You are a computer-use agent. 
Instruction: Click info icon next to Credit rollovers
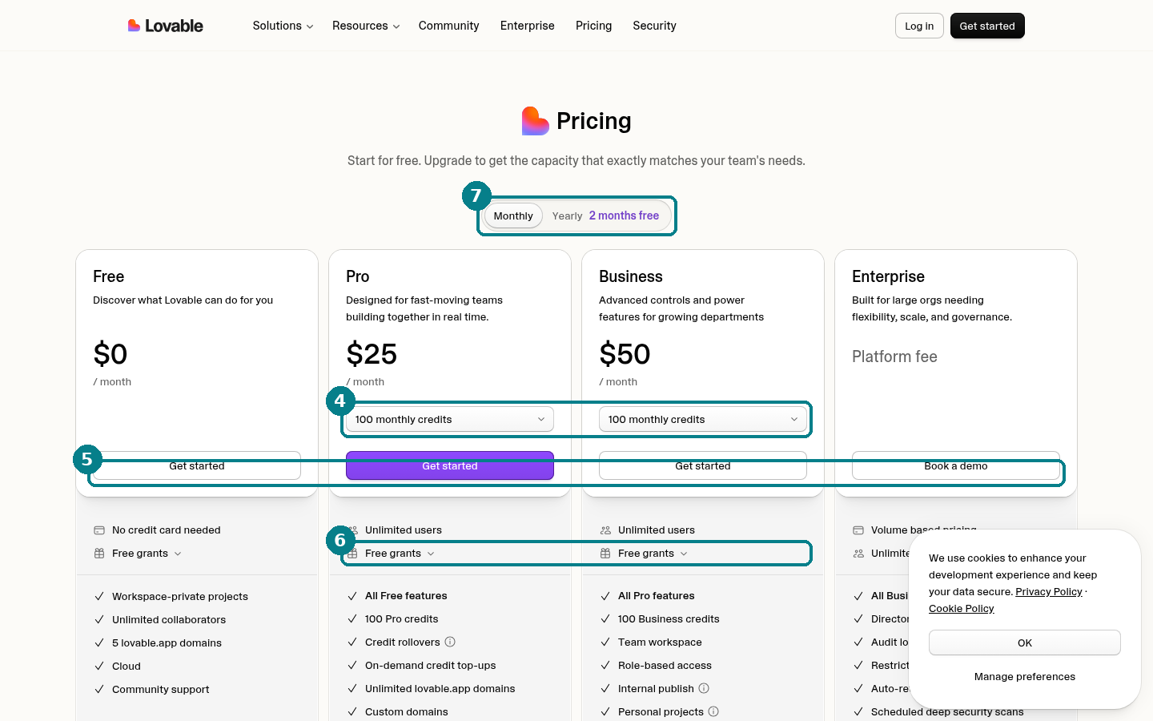click(450, 642)
